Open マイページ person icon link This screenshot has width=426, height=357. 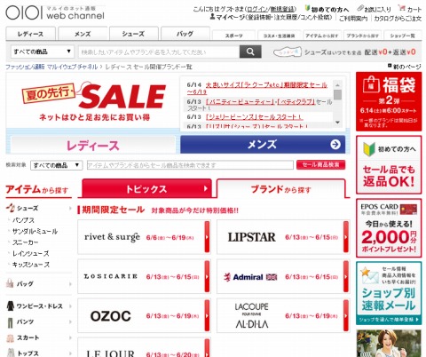(x=212, y=17)
